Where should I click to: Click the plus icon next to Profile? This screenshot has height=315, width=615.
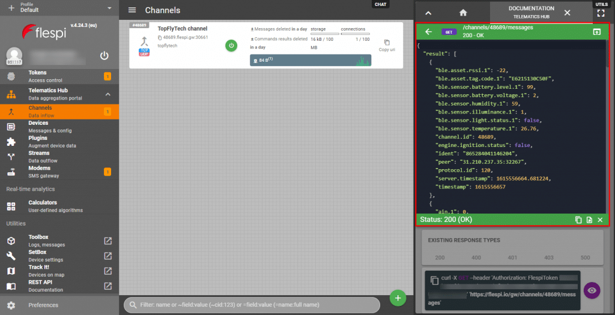point(11,8)
